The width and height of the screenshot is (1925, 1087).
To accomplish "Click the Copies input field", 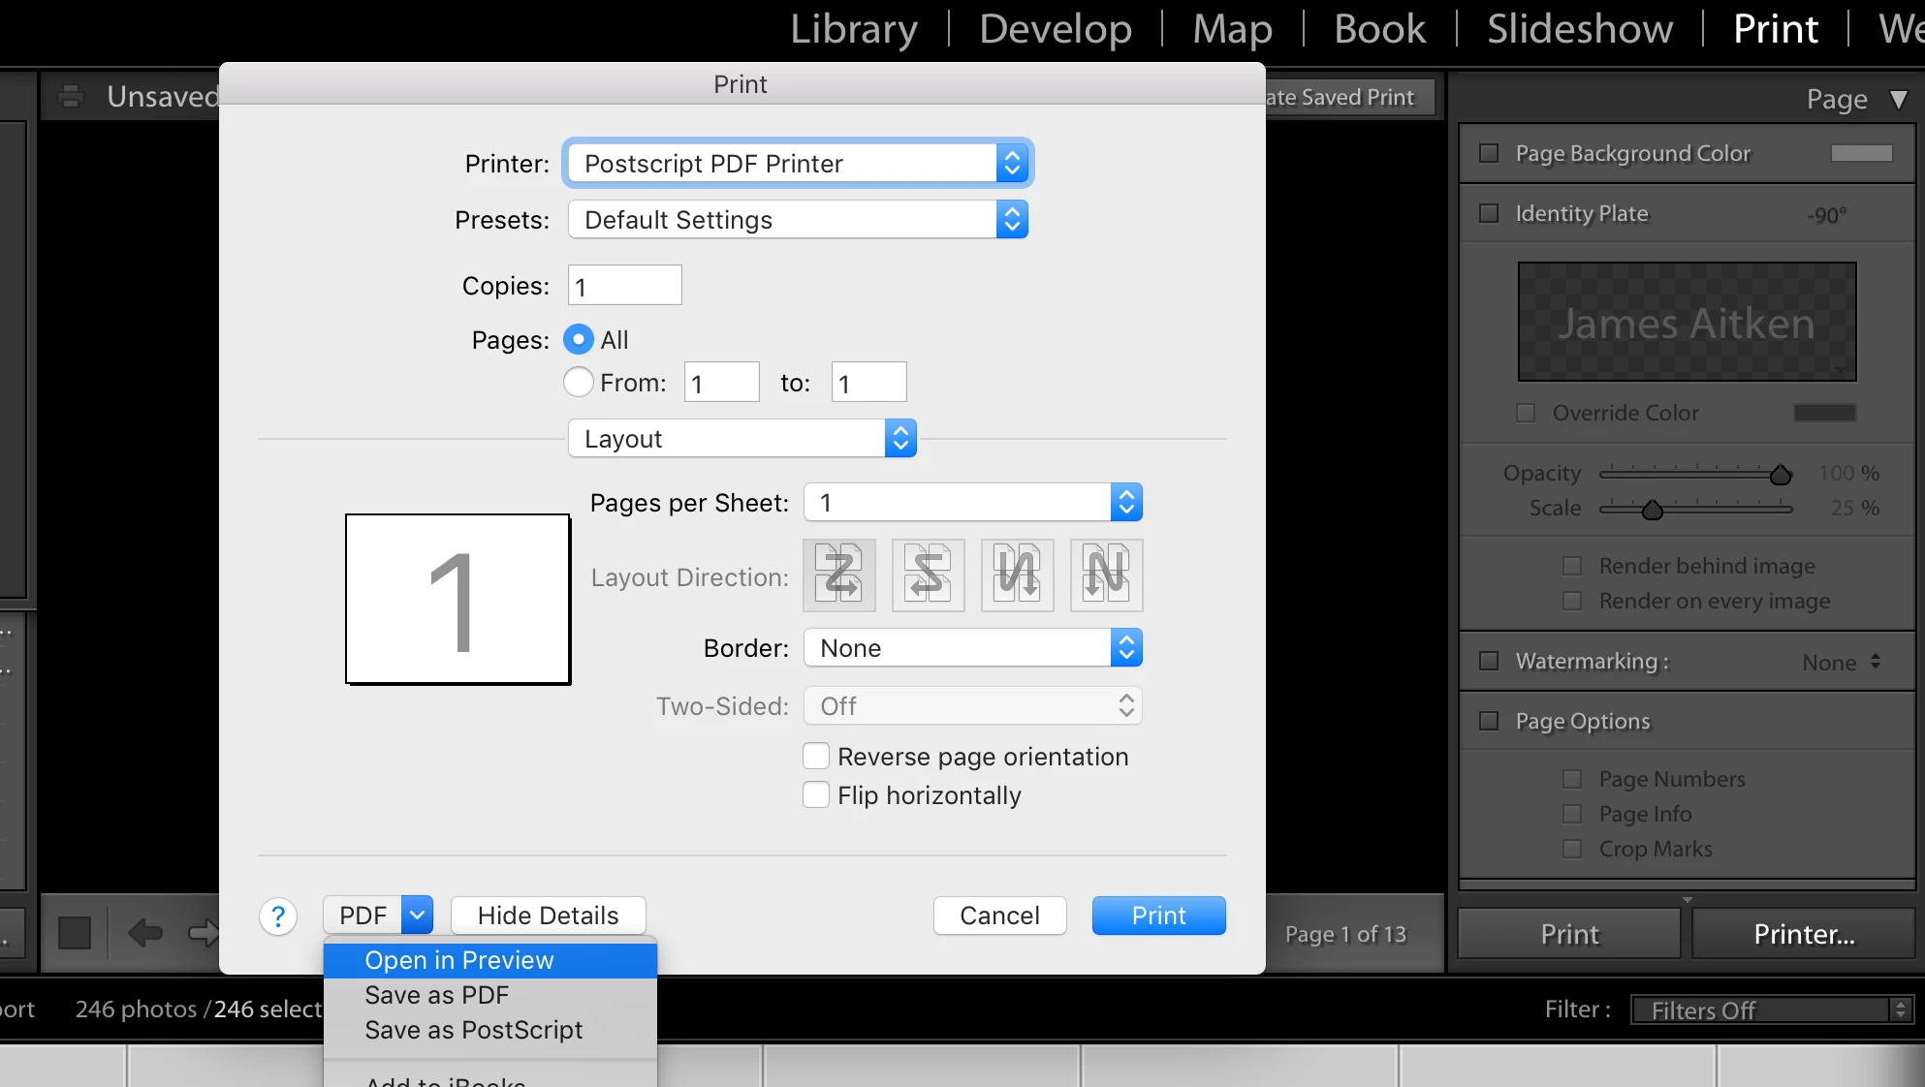I will click(624, 286).
